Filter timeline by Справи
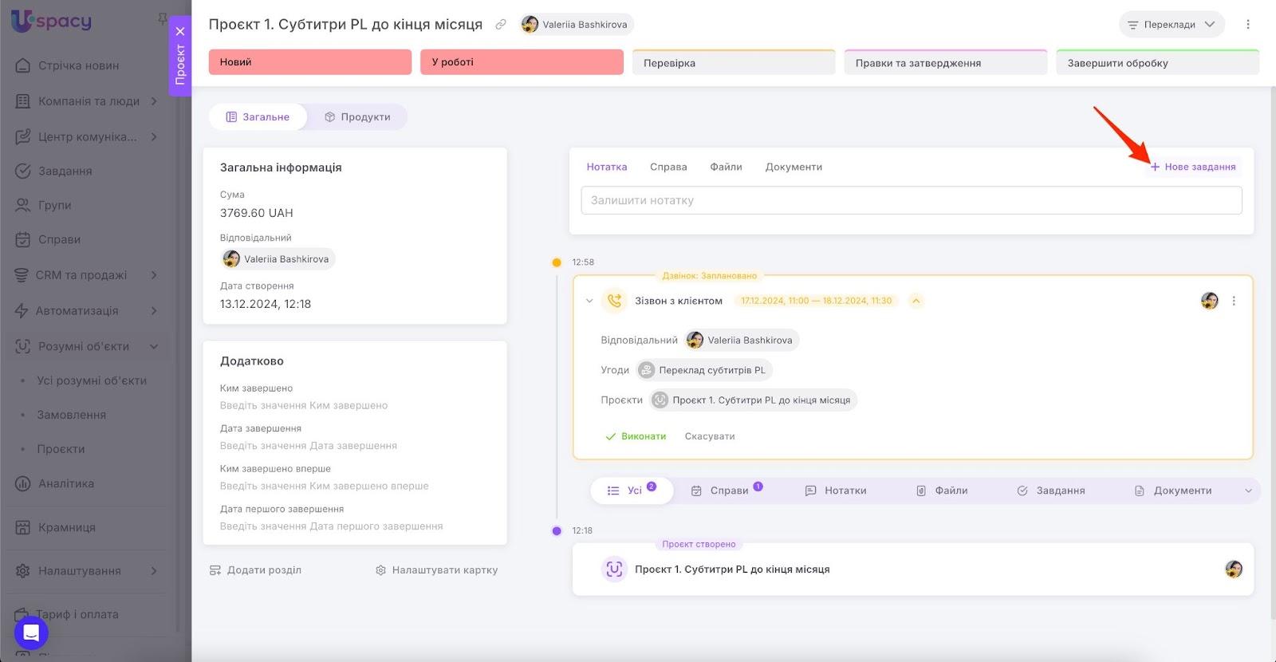The image size is (1276, 662). (727, 491)
